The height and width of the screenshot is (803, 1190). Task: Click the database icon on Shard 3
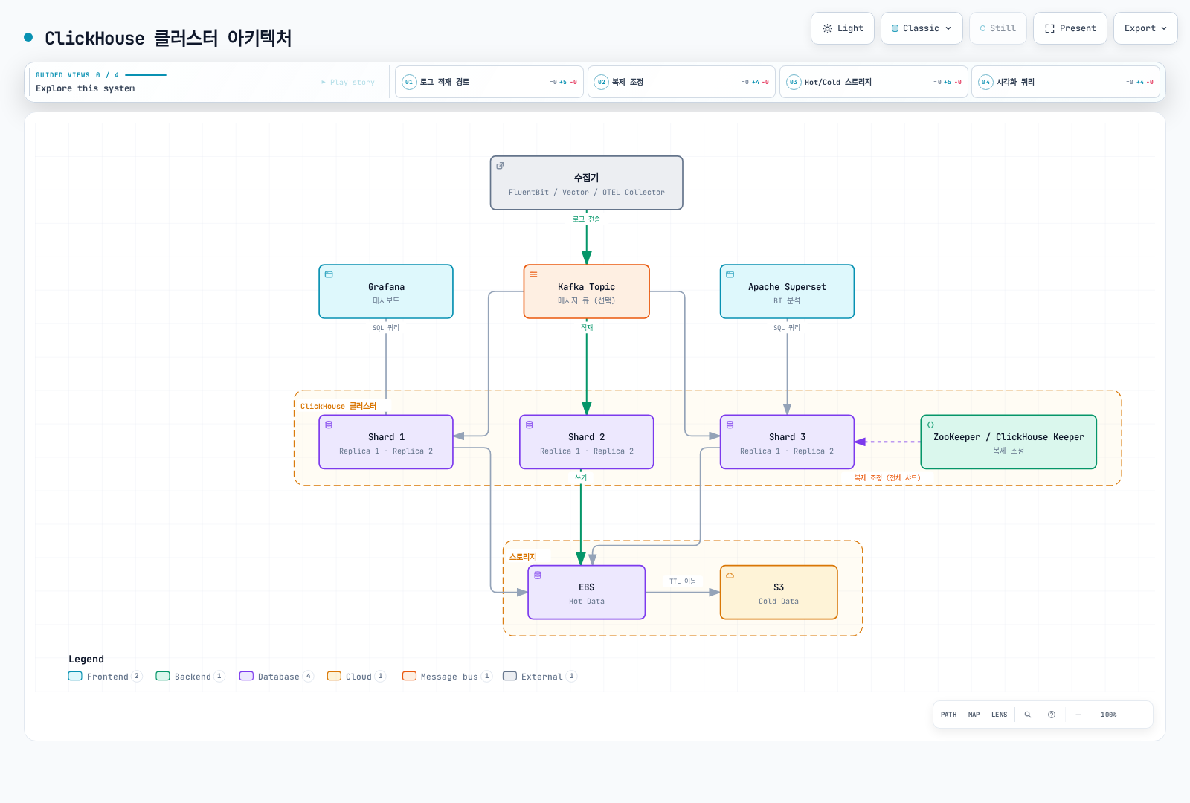(x=730, y=425)
